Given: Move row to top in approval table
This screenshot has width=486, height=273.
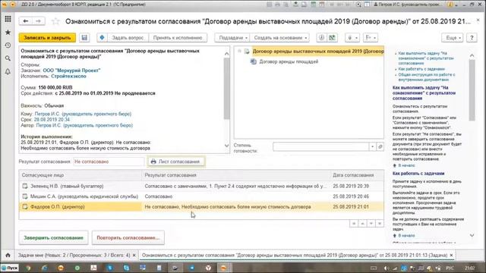Looking at the screenshot, I should coord(354,224).
